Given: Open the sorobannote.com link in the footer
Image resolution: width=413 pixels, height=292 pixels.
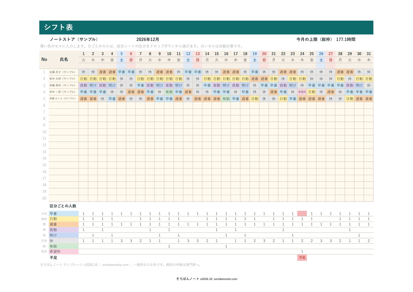Looking at the screenshot, I should 115,265.
